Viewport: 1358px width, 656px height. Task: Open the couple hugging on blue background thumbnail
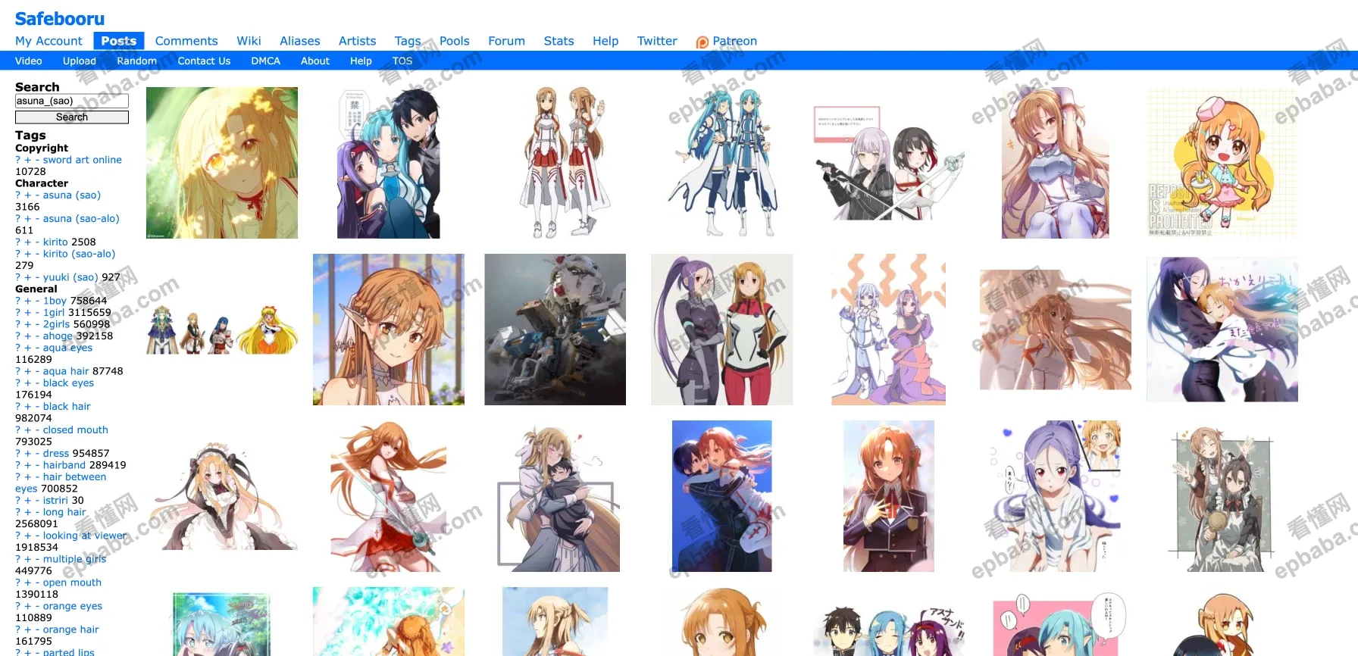point(722,496)
